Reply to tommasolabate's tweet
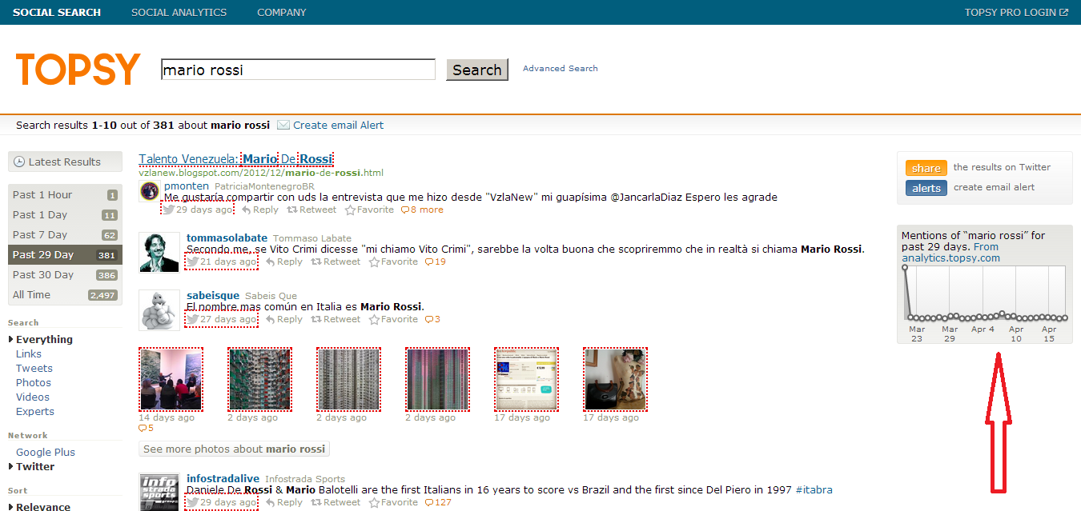The height and width of the screenshot is (511, 1081). [284, 261]
